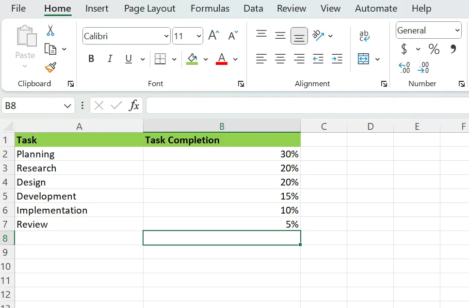Open General number format dropdown
This screenshot has width=469, height=308.
(457, 30)
